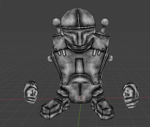Select the detached fist on the left side

pos(31,92)
